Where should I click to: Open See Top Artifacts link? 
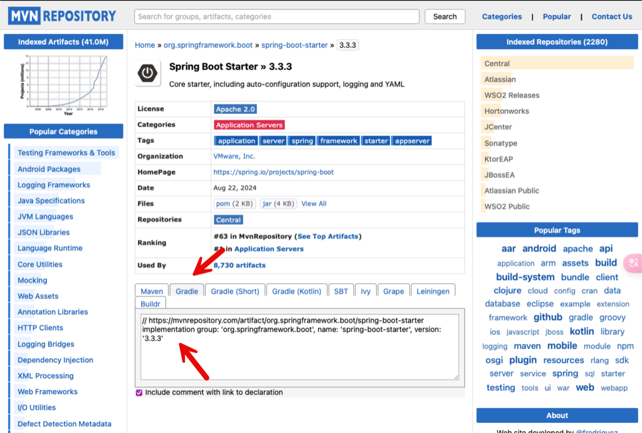(x=327, y=237)
